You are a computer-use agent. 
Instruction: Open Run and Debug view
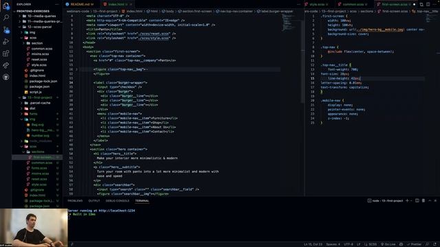[5, 42]
